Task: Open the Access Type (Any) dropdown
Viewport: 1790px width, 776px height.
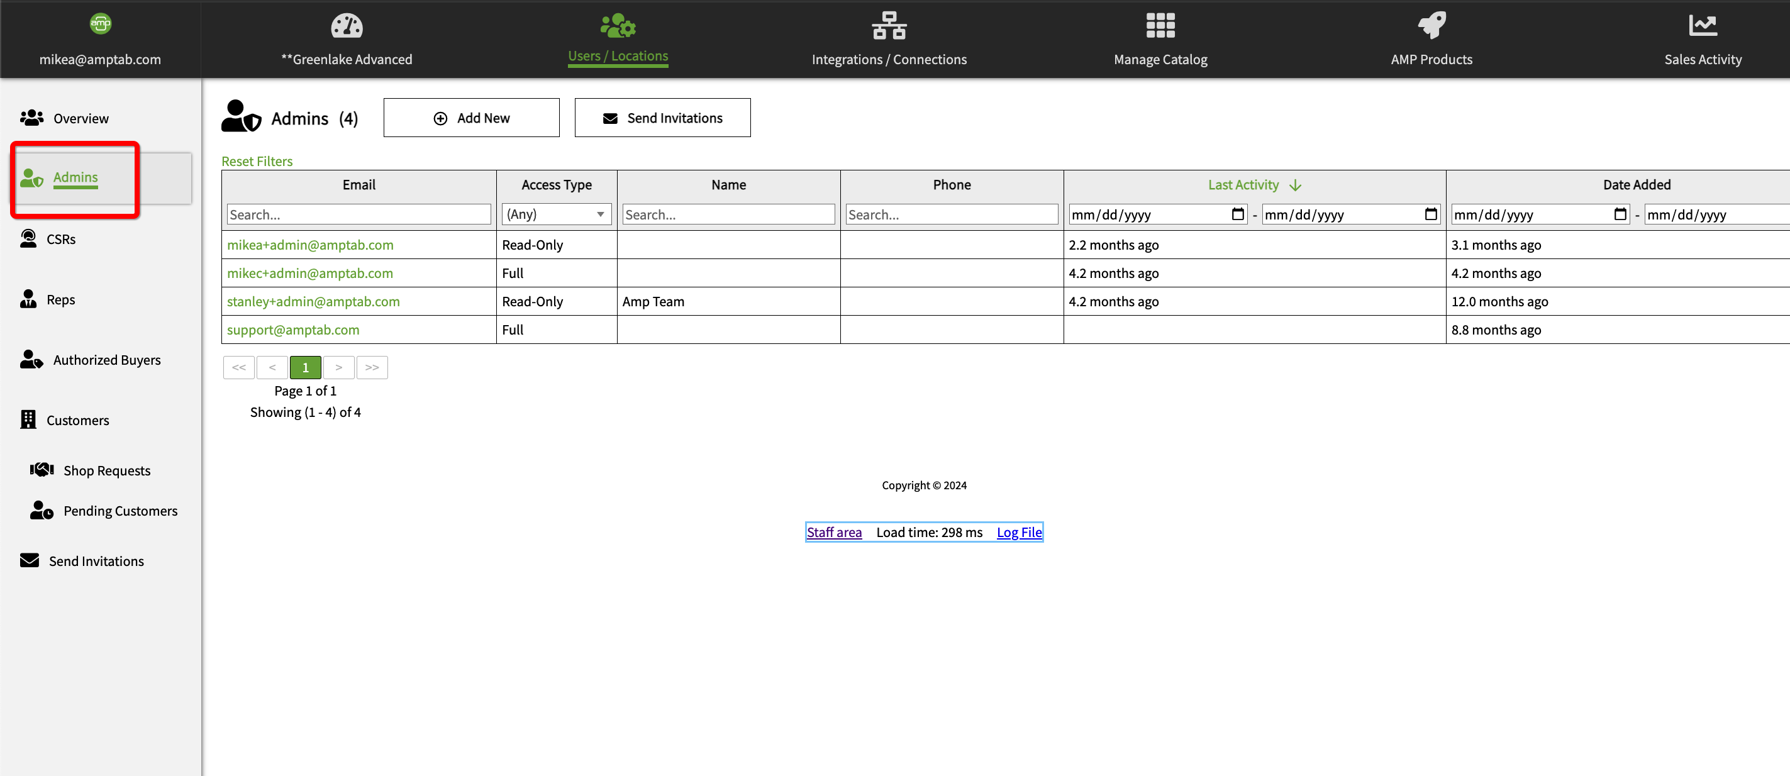Action: [556, 214]
